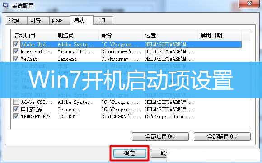Enable the Adobe CS6 startup checkbox

(16, 102)
